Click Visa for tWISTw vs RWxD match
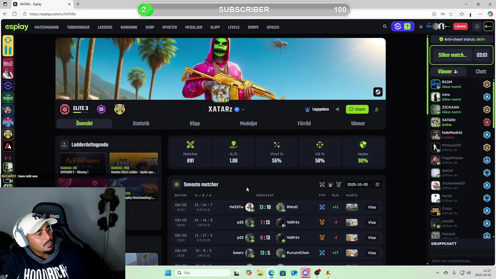496x279 pixels. (x=372, y=207)
